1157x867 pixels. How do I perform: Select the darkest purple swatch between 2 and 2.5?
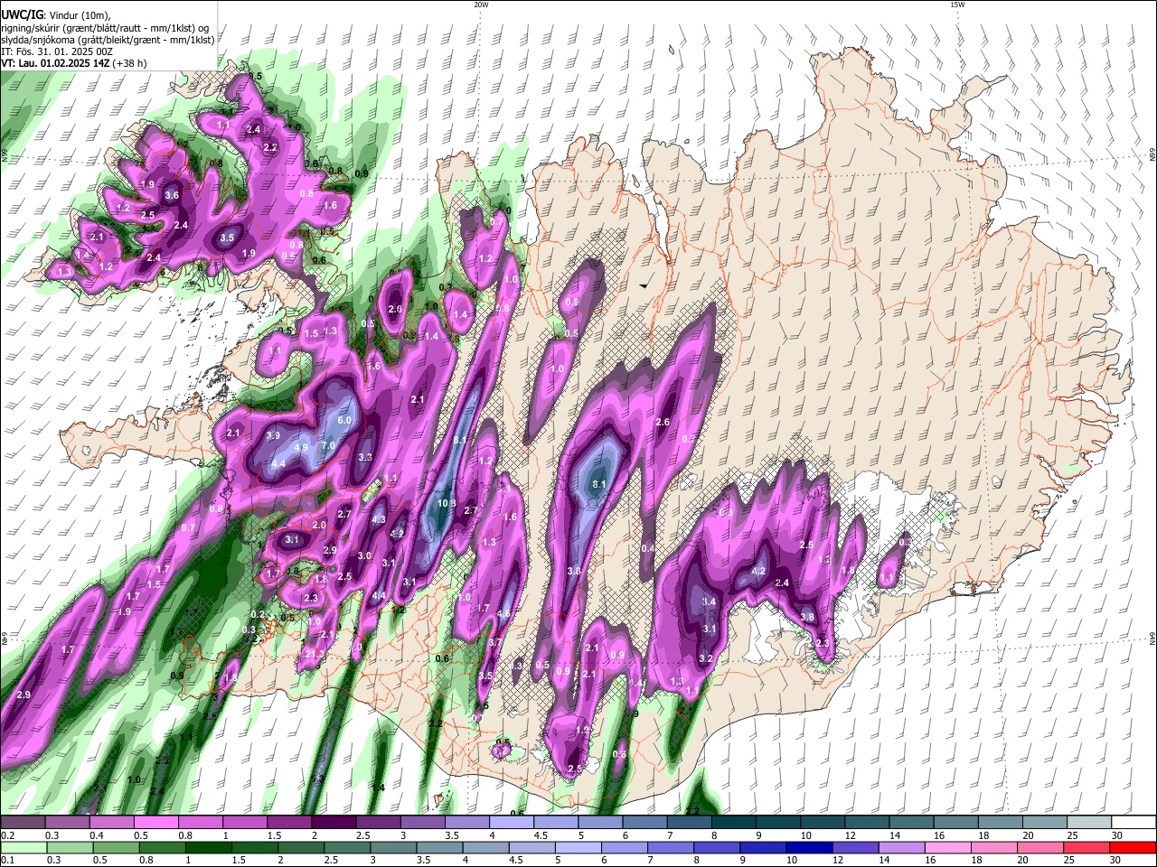click(334, 823)
